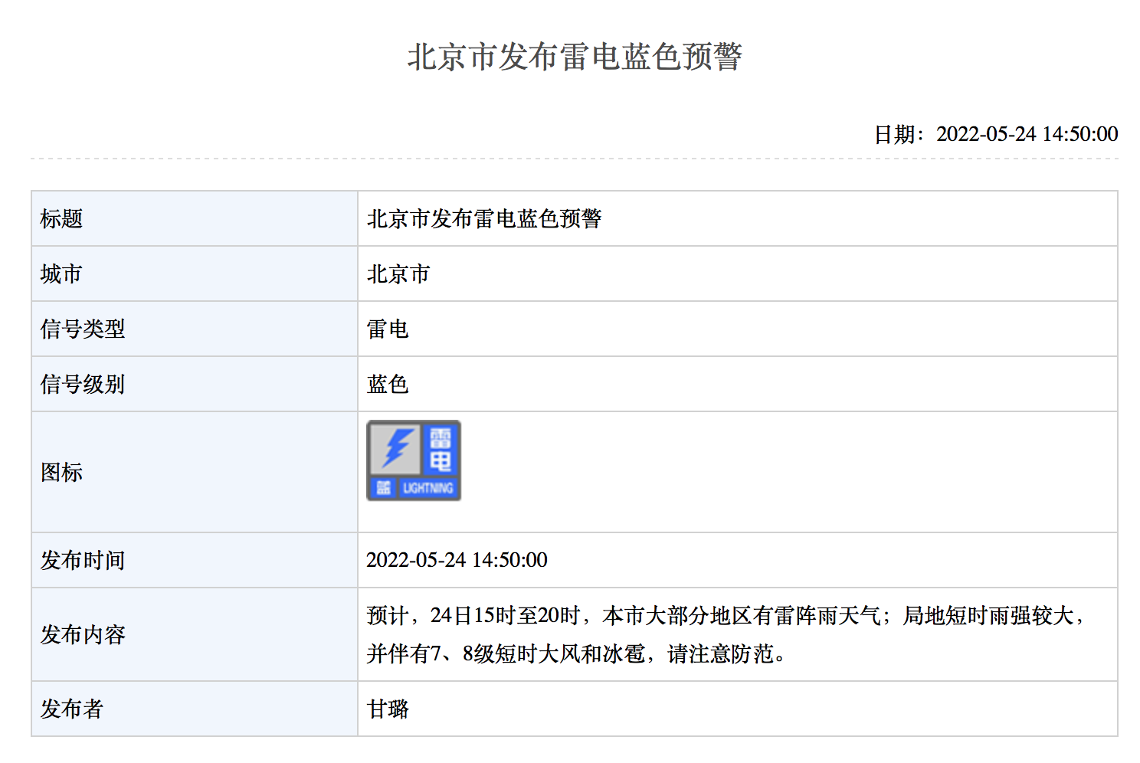Select the 发布时间 row label
This screenshot has width=1140, height=763.
[x=83, y=561]
